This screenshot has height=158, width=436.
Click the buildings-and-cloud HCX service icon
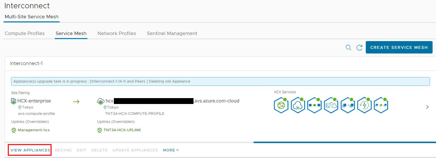[x=331, y=105]
